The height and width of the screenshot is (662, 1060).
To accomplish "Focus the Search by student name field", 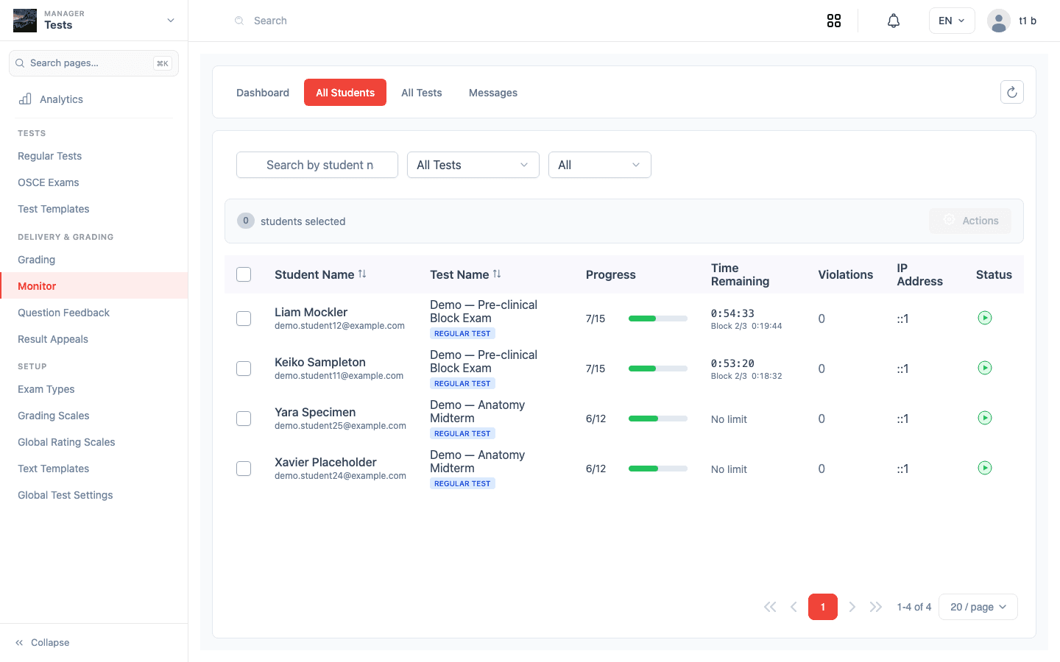I will point(317,165).
